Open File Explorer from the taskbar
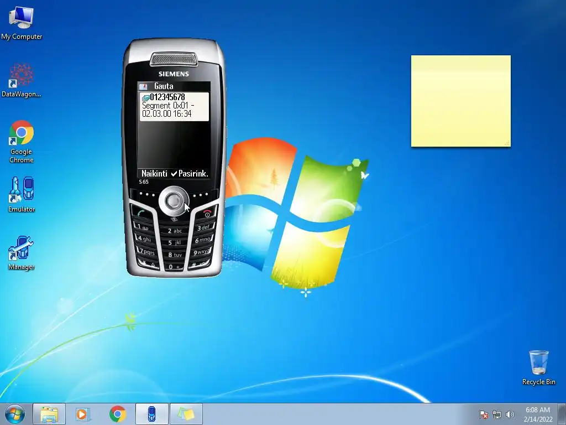This screenshot has height=425, width=566. [x=49, y=414]
